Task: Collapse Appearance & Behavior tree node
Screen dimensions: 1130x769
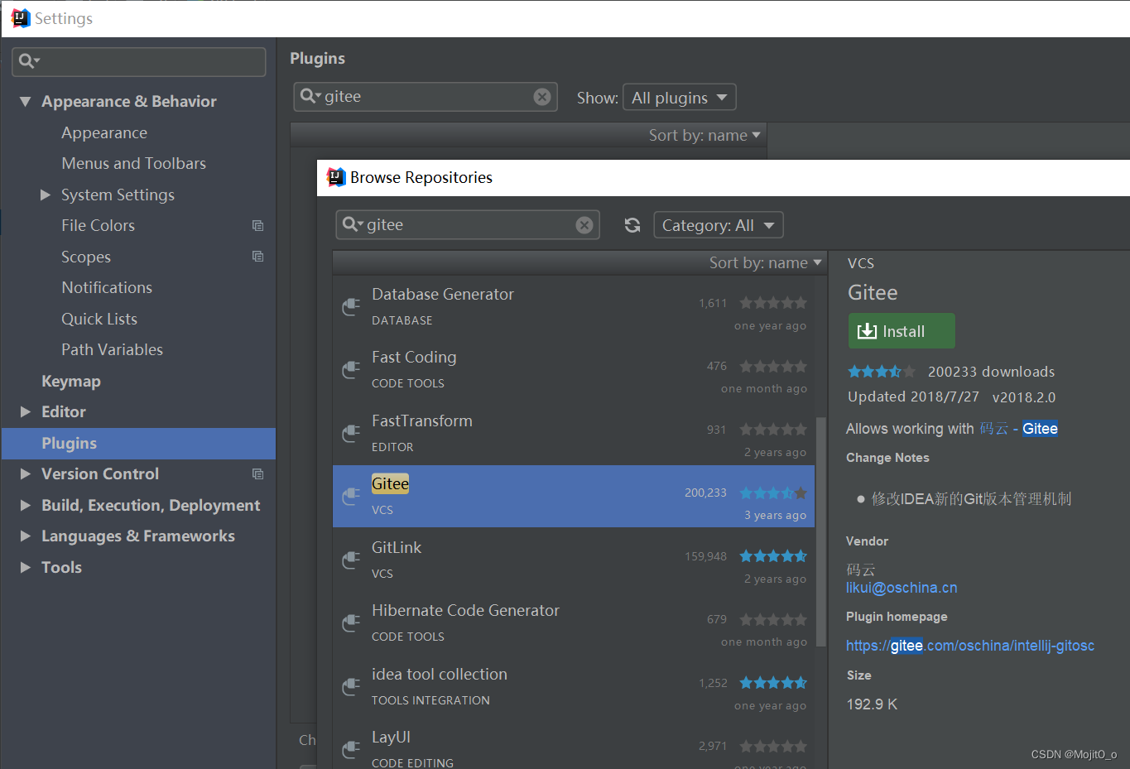Action: [x=25, y=102]
